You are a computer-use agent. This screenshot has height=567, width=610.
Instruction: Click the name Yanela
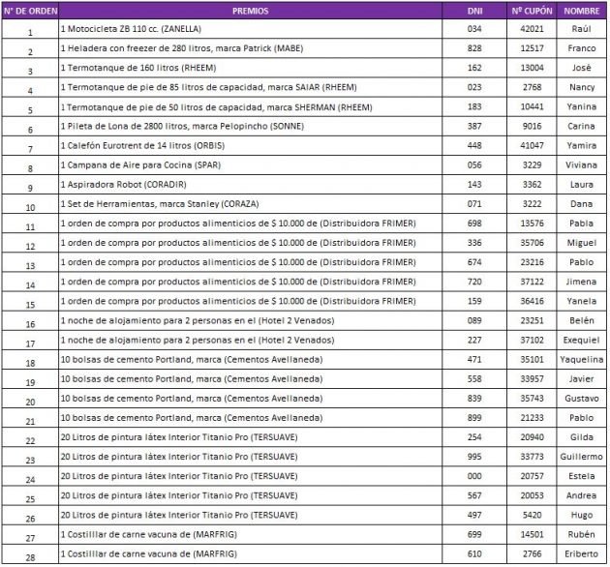coord(581,301)
